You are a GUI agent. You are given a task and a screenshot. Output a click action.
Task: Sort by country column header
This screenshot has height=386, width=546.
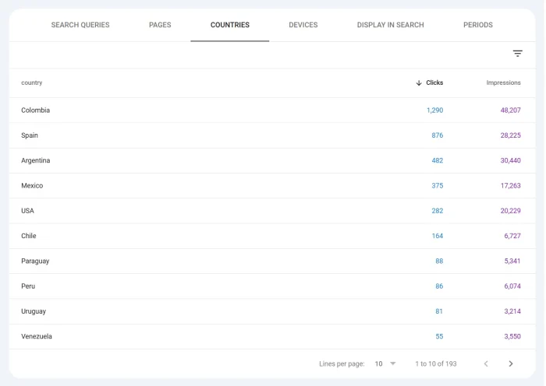32,82
